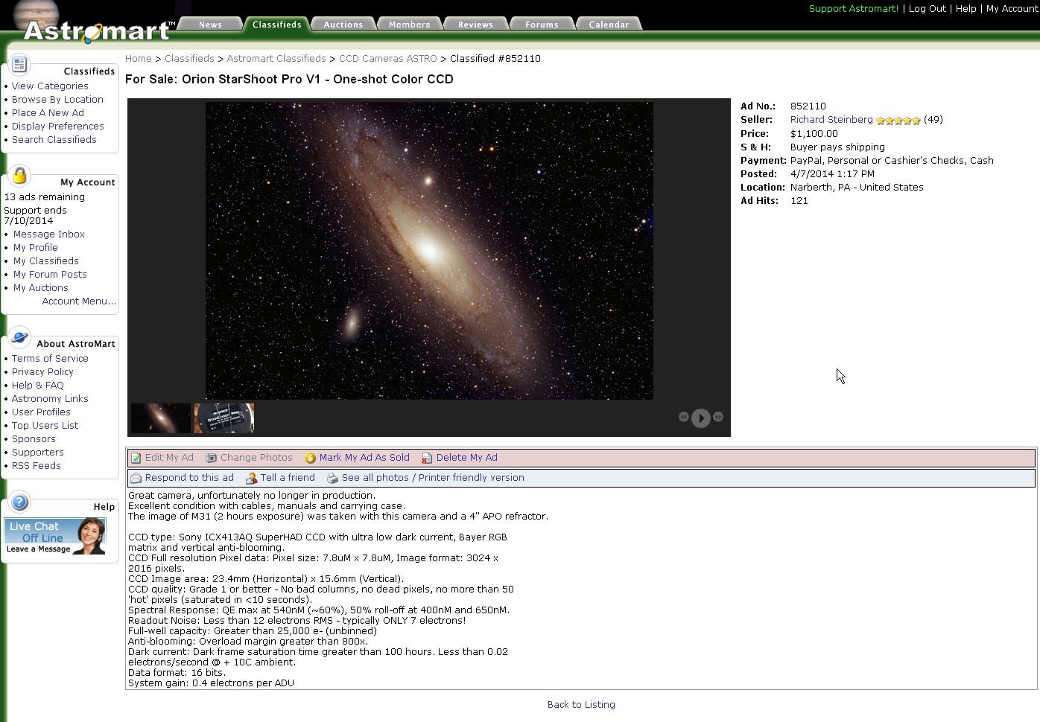Open the Calendar tab
1040x722 pixels.
point(609,24)
